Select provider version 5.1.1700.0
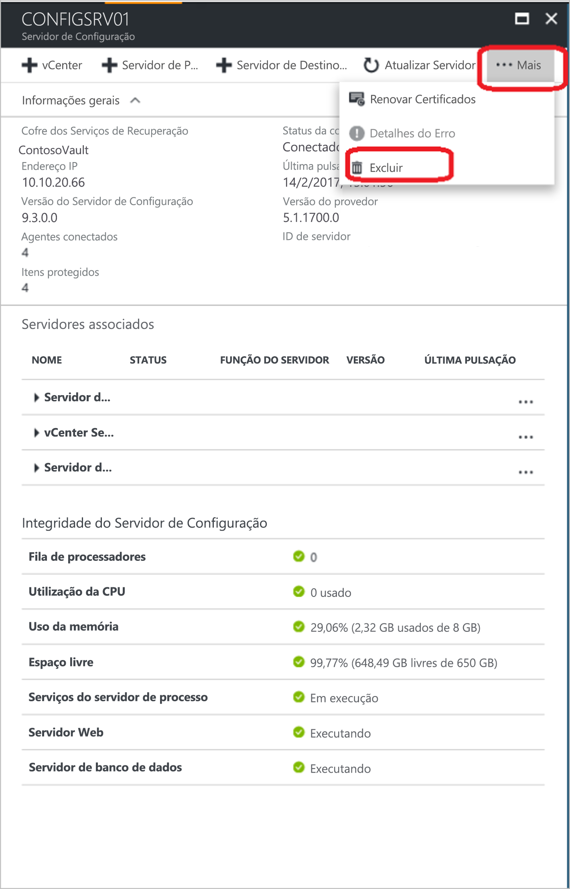Viewport: 570px width, 889px height. (x=311, y=218)
